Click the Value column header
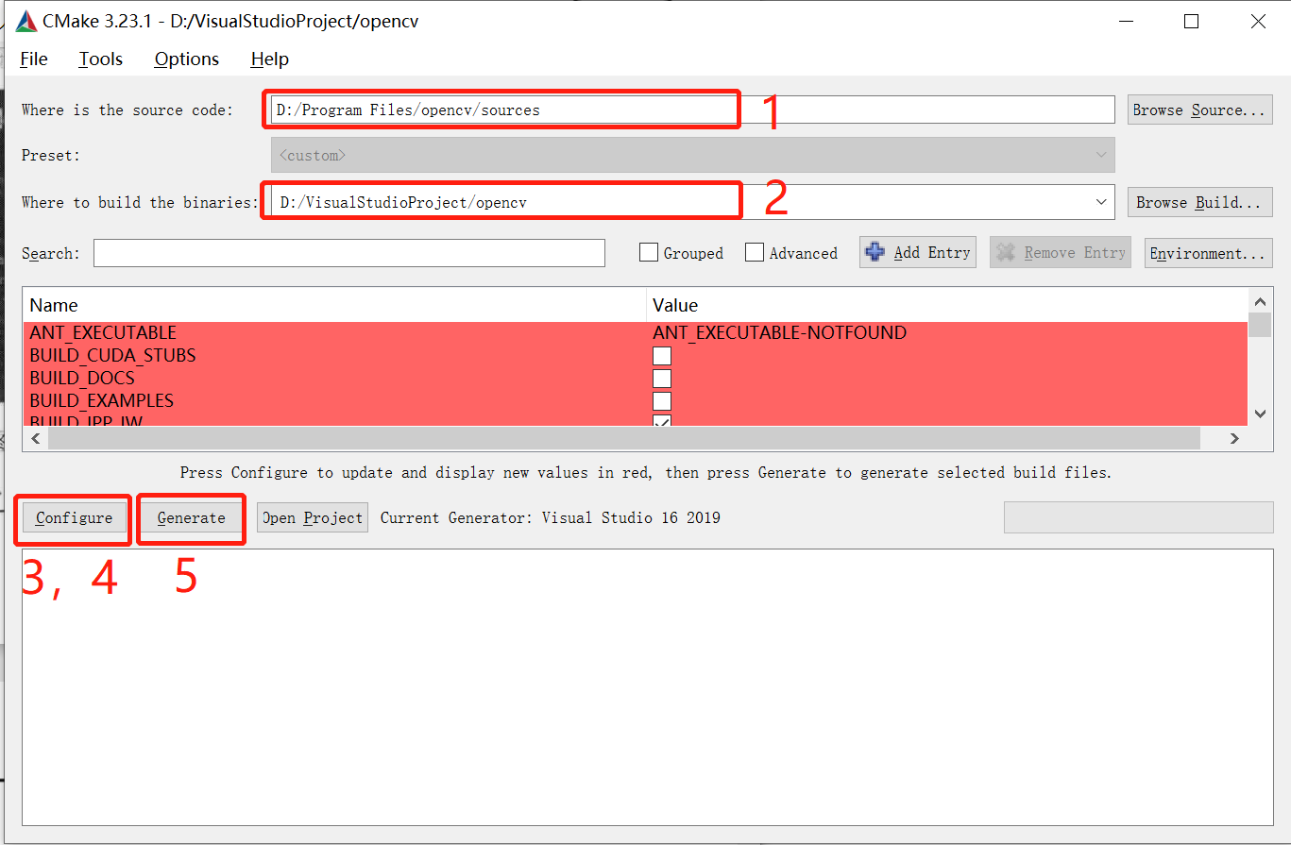The width and height of the screenshot is (1291, 845). pos(947,305)
